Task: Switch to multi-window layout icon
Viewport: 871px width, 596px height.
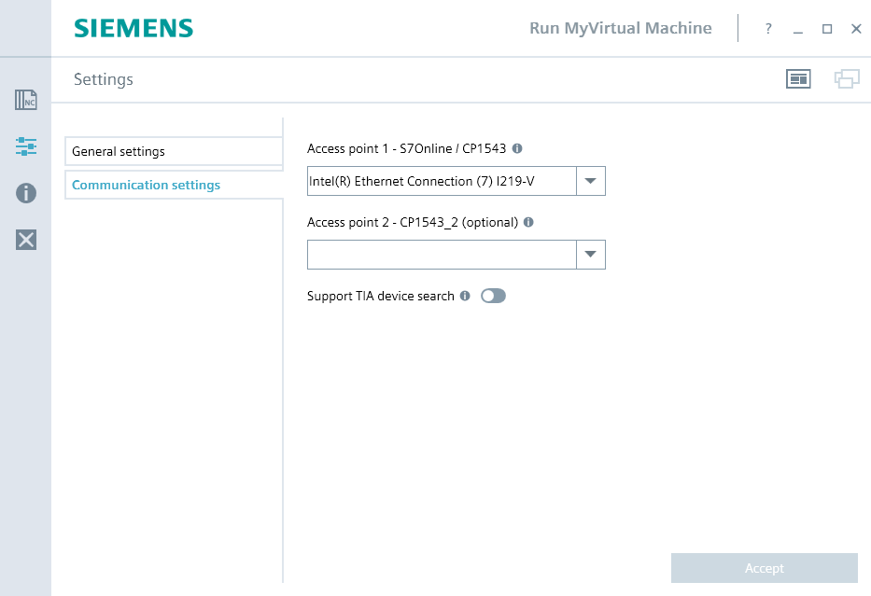Action: (847, 79)
